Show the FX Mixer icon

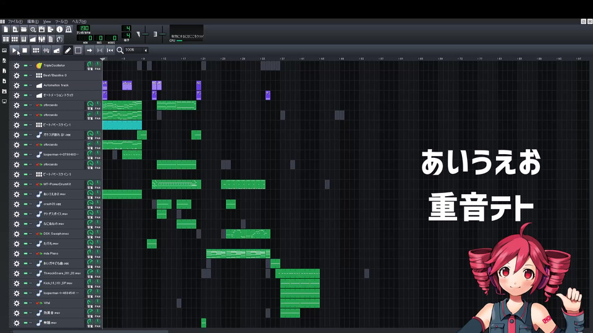41,39
